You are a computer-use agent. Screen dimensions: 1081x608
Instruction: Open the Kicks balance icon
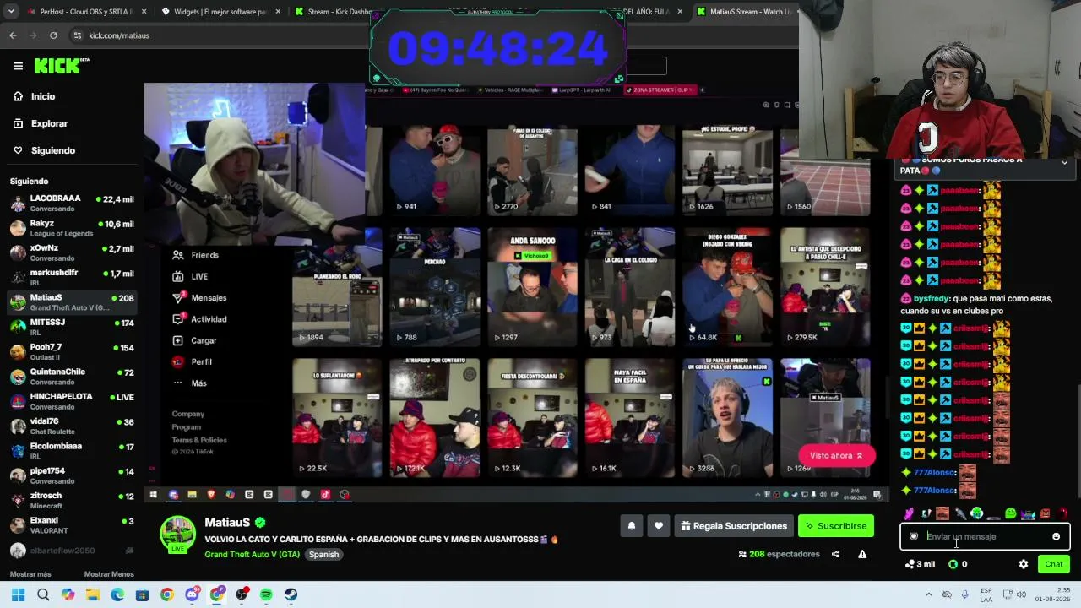[x=953, y=564]
